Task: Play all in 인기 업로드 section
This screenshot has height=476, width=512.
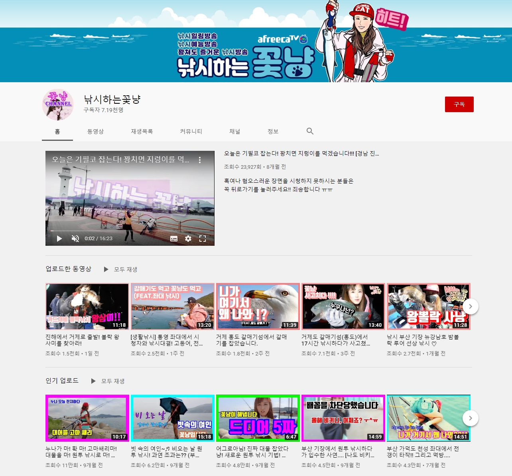Action: (108, 381)
